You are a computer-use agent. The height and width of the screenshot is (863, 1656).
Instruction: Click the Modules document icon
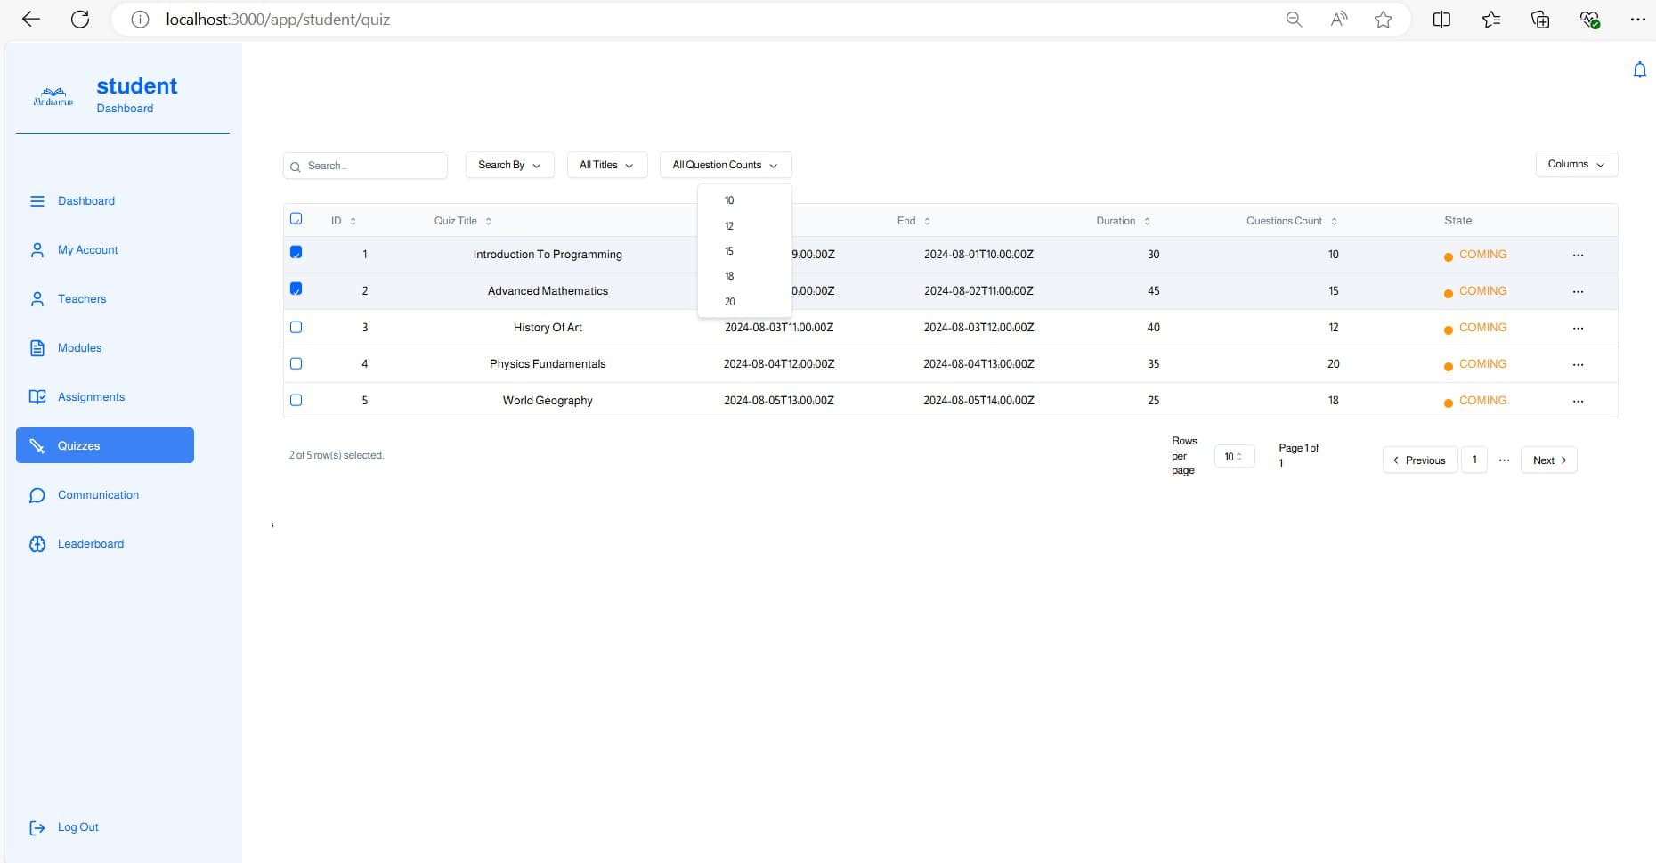(37, 348)
